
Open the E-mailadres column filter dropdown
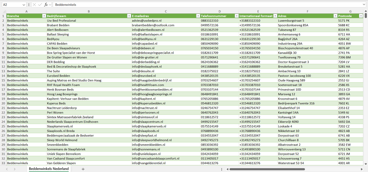198,16
